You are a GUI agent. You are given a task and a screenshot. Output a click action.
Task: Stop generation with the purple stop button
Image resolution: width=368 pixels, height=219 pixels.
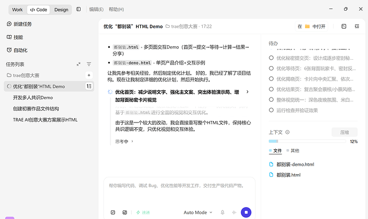pos(246,213)
